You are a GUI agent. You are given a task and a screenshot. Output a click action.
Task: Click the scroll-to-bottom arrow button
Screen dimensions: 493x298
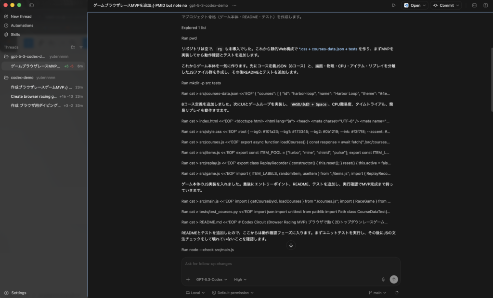(x=291, y=245)
